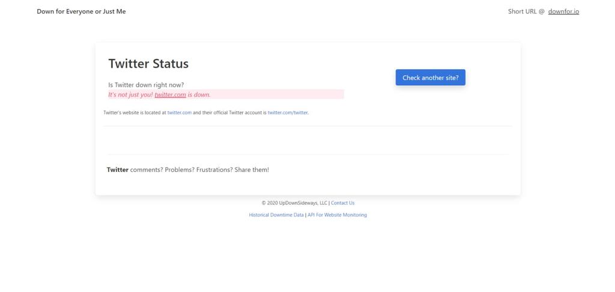Visit the downfor.io short URL link
Screen dimensions: 615x292
click(x=563, y=11)
